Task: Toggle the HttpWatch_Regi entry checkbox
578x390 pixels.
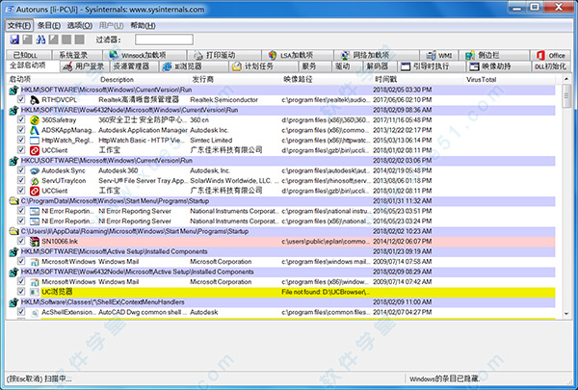Action: [21, 140]
